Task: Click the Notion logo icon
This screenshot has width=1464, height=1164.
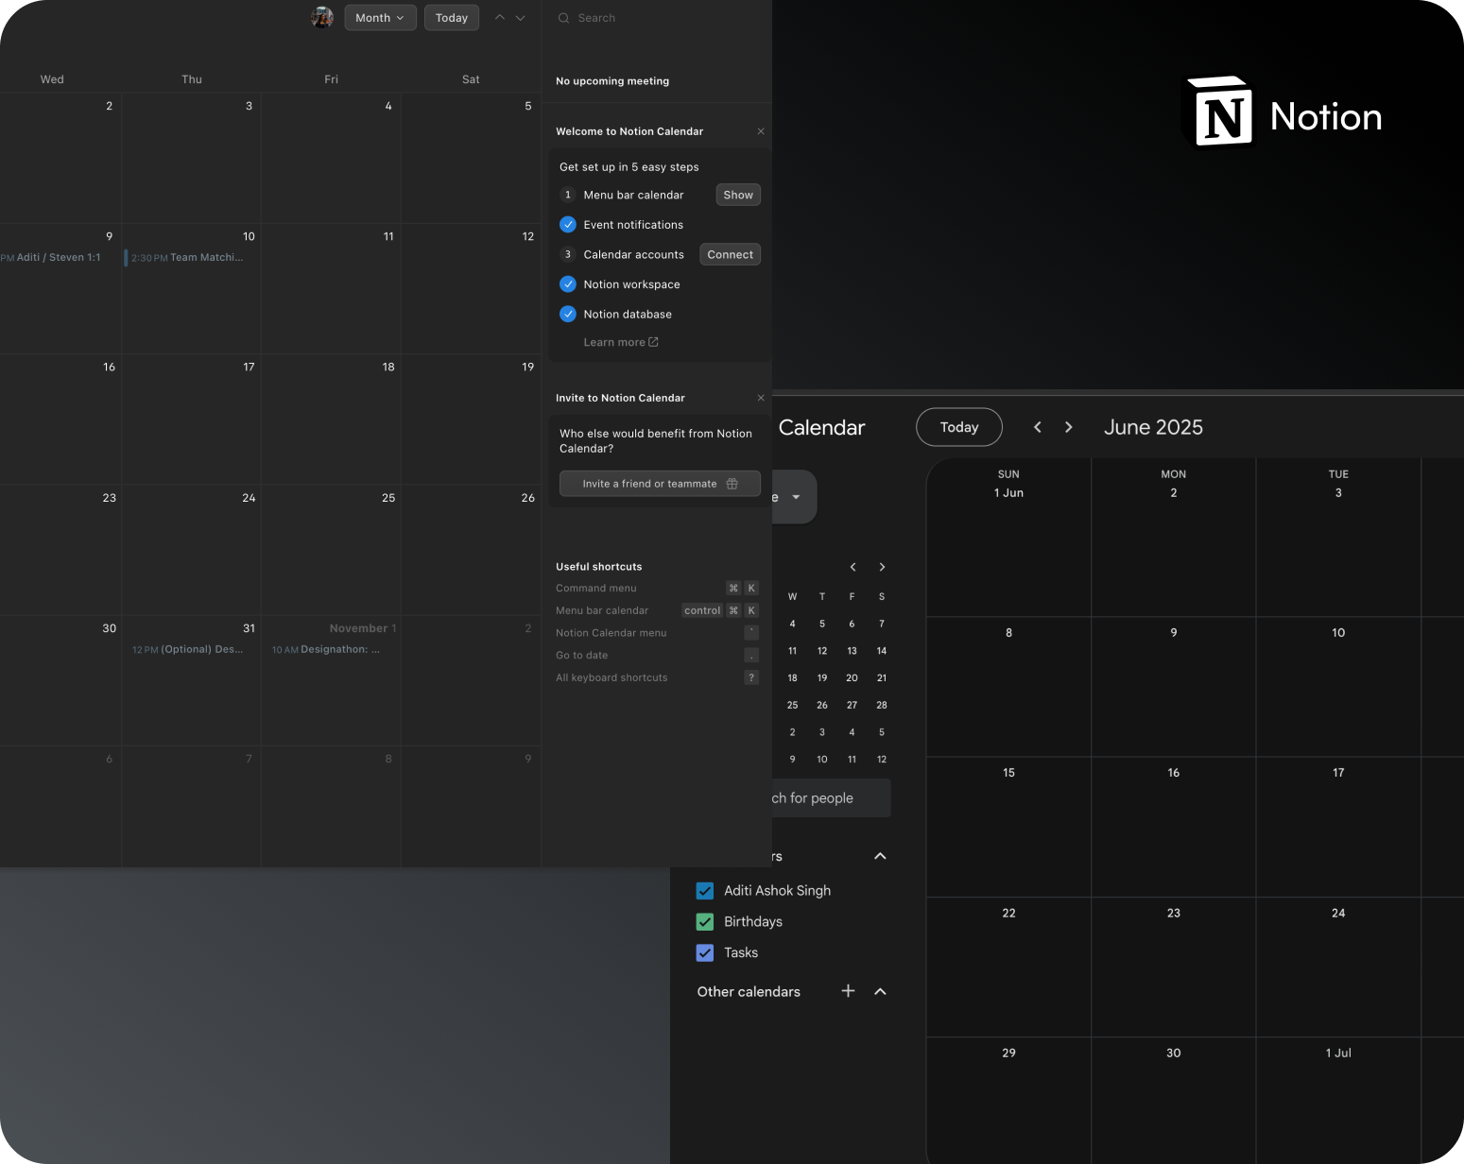Action: (1221, 112)
